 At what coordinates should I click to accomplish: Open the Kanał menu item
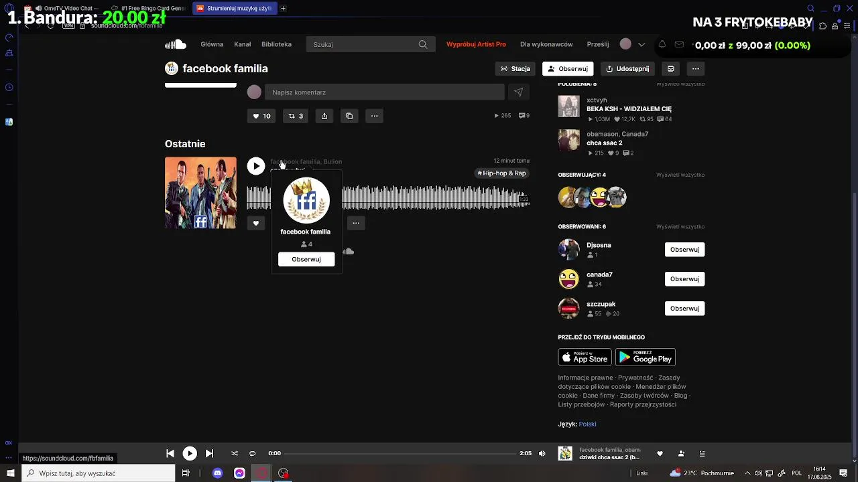pos(243,44)
